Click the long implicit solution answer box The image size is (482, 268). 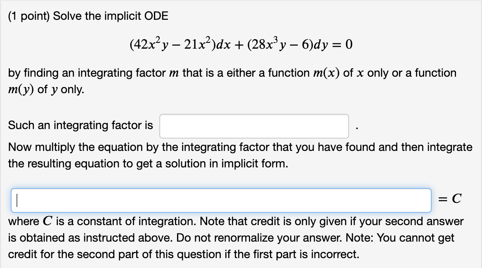coord(221,200)
